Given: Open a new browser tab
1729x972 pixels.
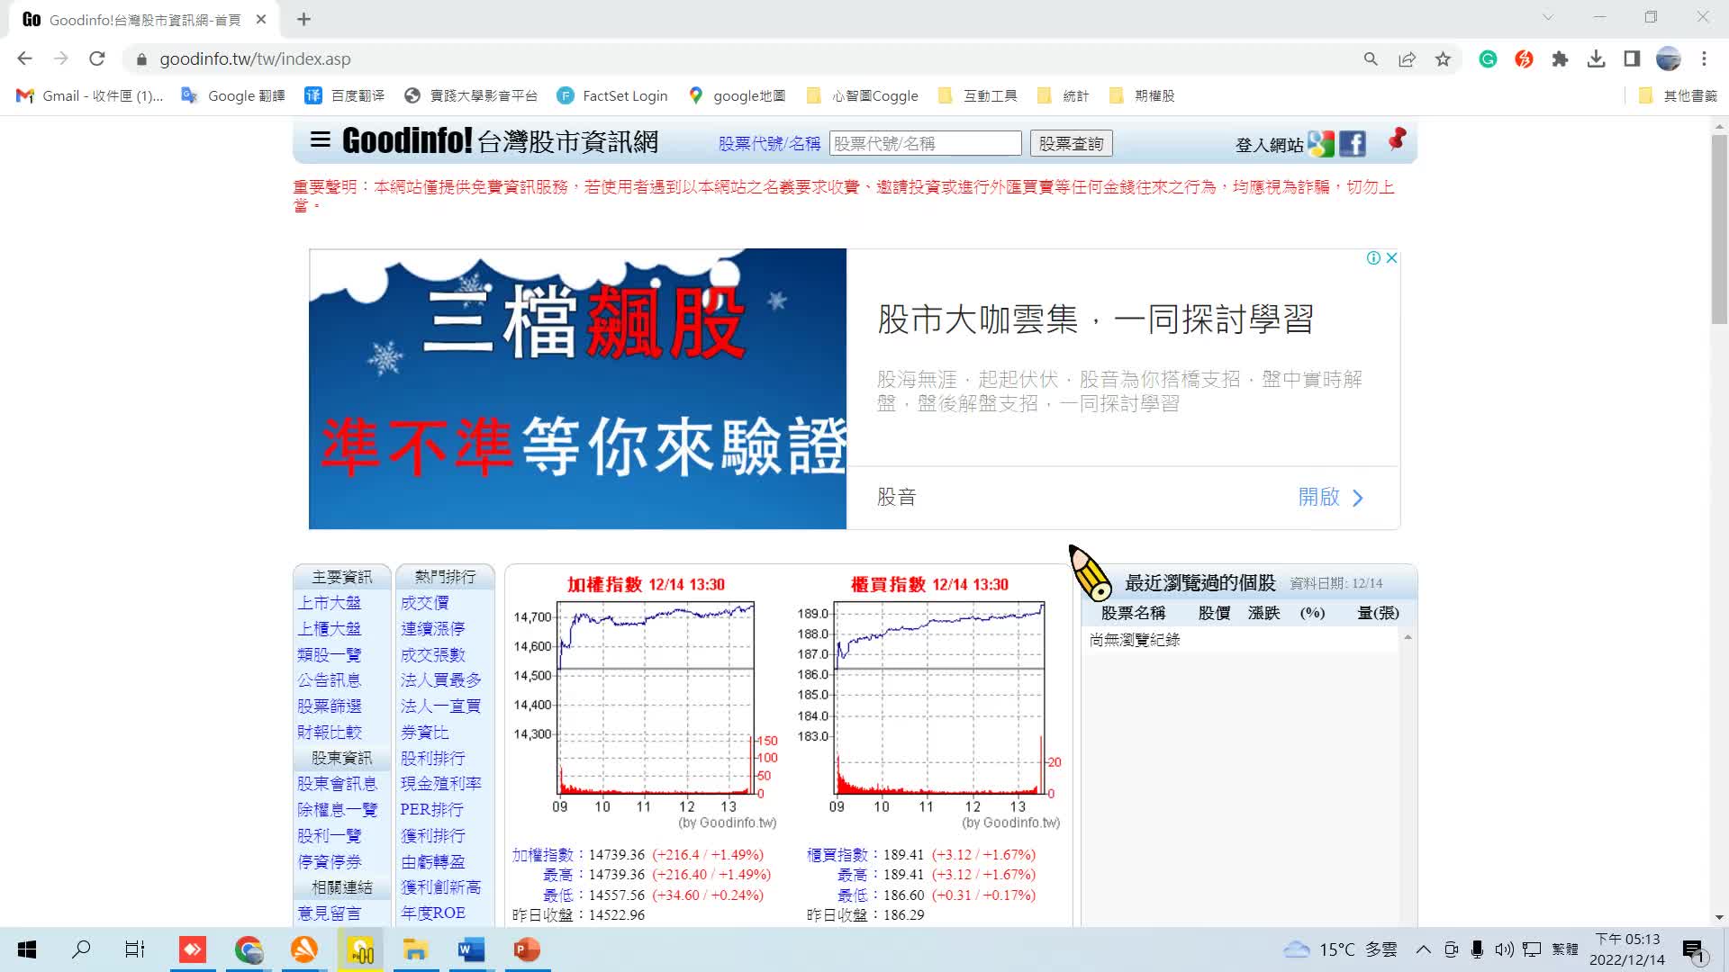Looking at the screenshot, I should (x=303, y=19).
